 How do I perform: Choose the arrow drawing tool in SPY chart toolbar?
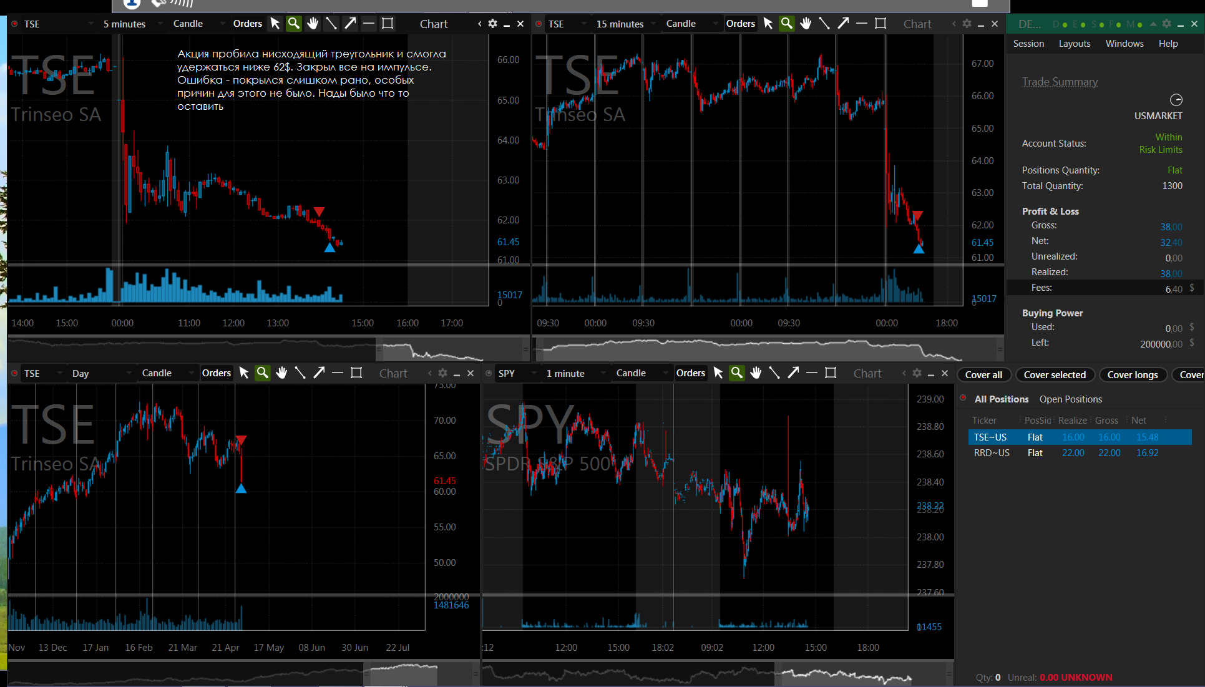[x=793, y=373]
